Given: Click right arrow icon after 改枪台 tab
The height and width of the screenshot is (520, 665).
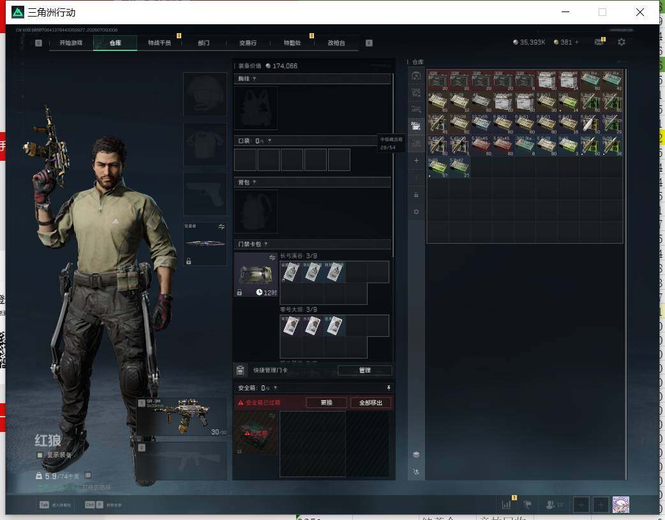Looking at the screenshot, I should tap(369, 43).
